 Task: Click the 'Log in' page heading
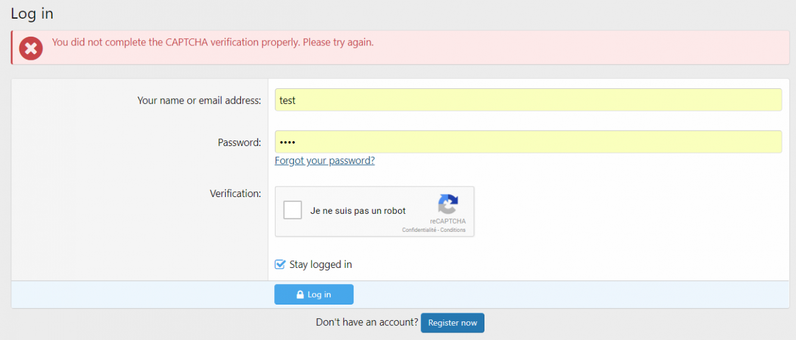[32, 14]
